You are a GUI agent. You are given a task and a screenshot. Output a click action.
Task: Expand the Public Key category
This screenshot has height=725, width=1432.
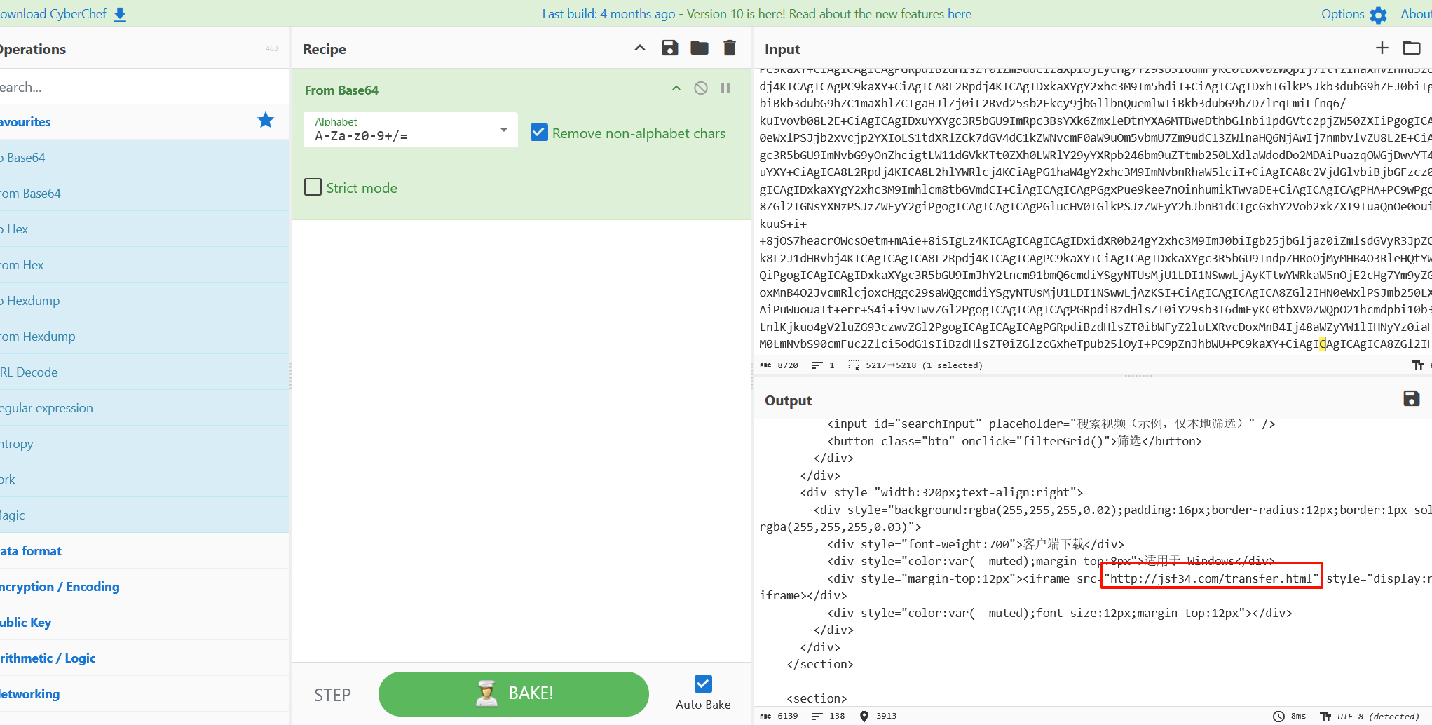pos(144,622)
